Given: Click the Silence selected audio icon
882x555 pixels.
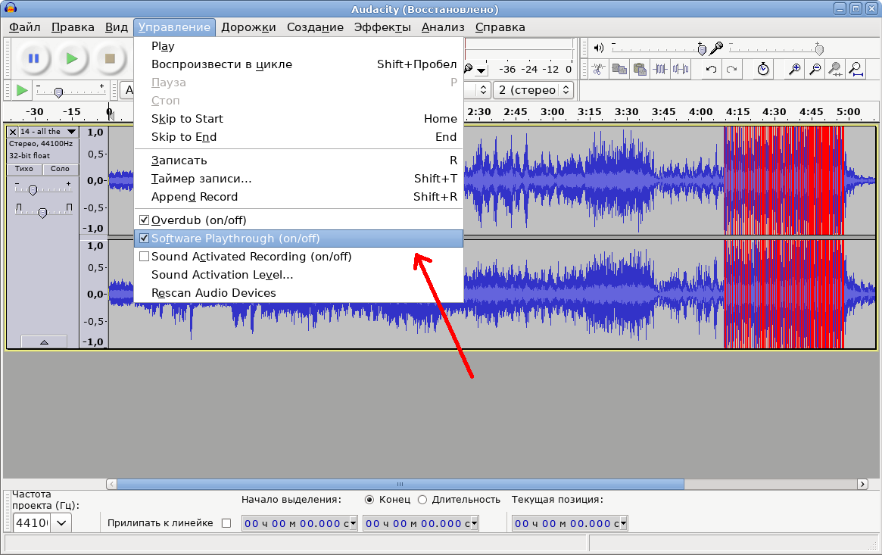Looking at the screenshot, I should (x=680, y=69).
